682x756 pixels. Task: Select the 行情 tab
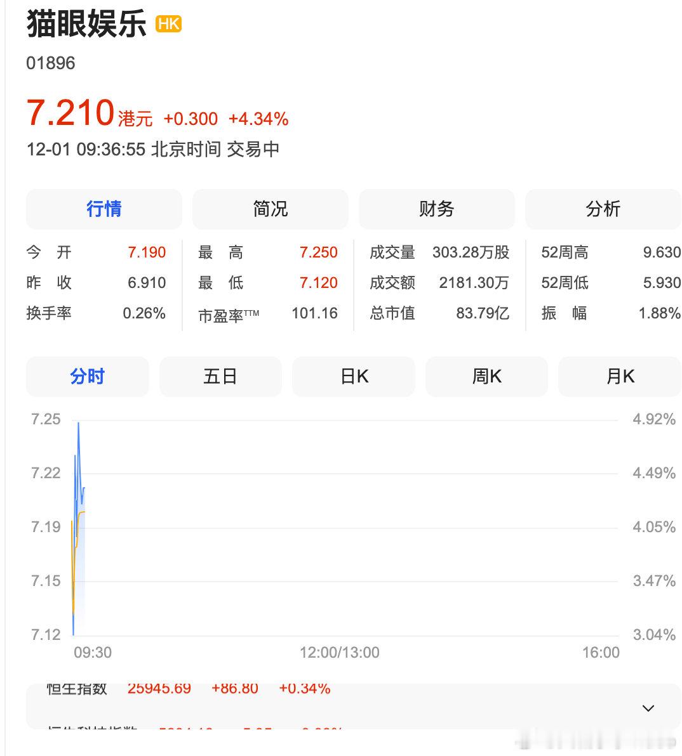[104, 209]
